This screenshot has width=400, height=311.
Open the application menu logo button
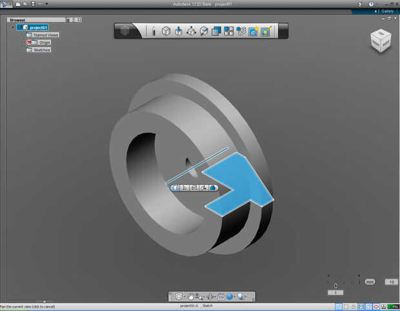pyautogui.click(x=5, y=4)
